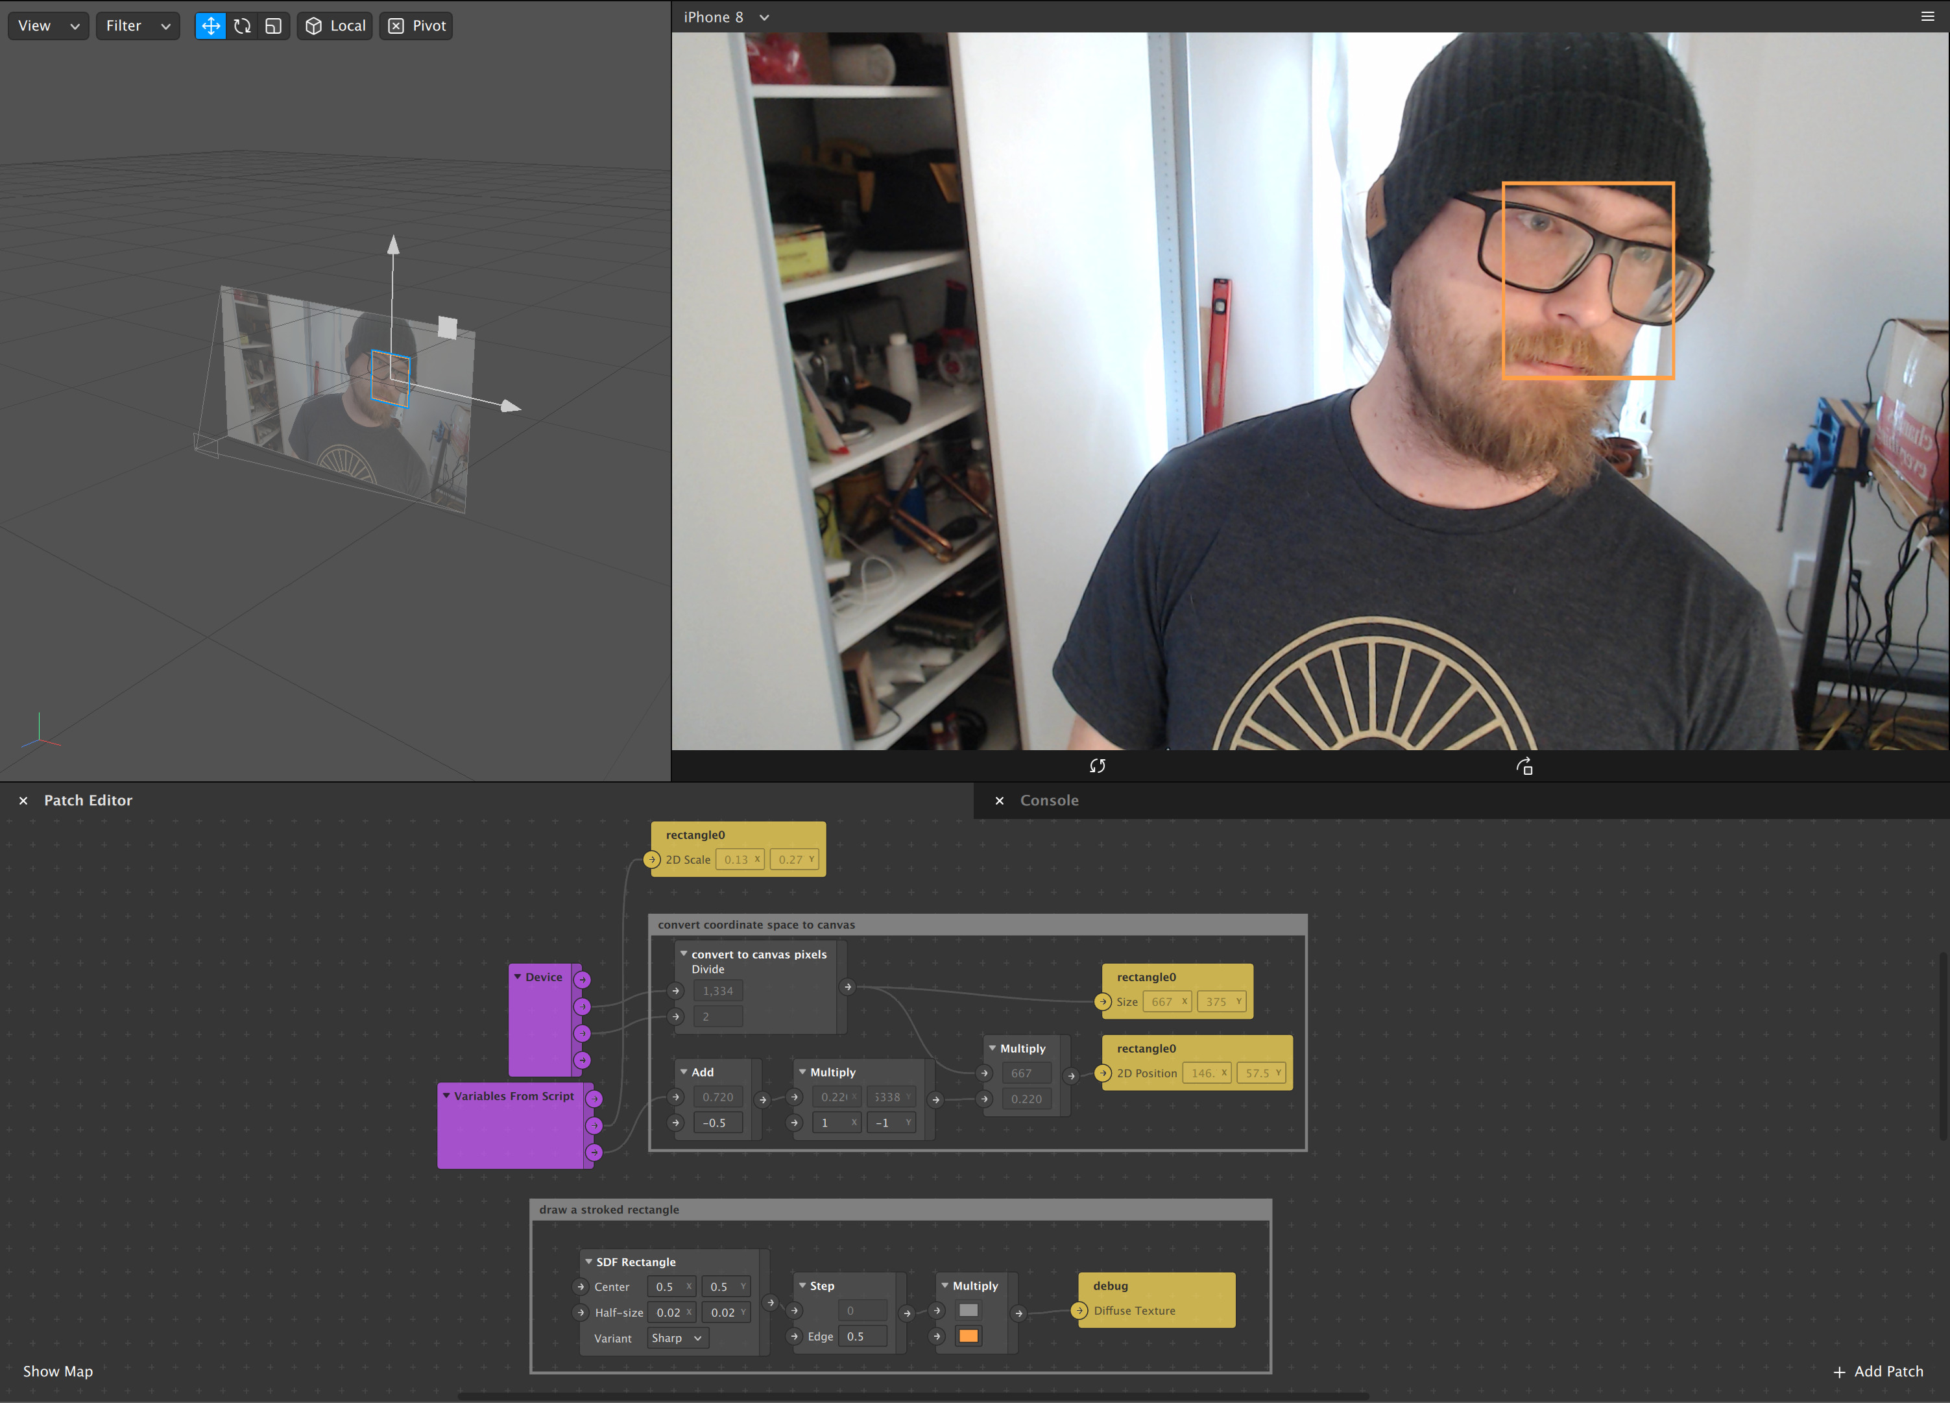Click the grey color swatch in Multiply patch
This screenshot has height=1403, width=1950.
click(x=968, y=1310)
